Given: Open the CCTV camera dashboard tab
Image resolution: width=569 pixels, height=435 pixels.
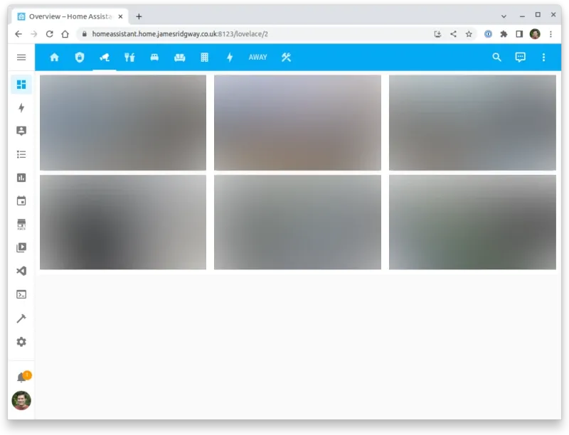Looking at the screenshot, I should pyautogui.click(x=105, y=58).
